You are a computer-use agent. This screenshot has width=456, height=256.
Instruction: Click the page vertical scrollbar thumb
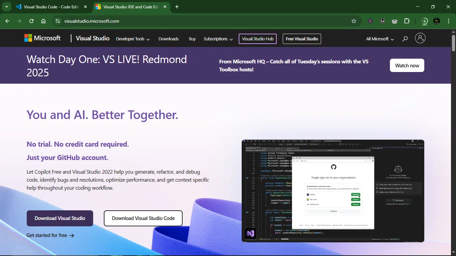453,43
